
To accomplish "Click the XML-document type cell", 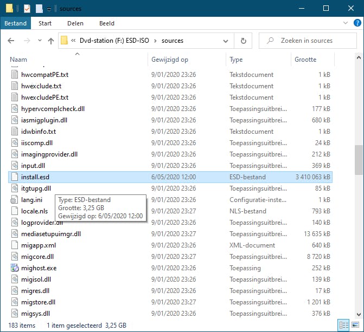I will tap(252, 245).
